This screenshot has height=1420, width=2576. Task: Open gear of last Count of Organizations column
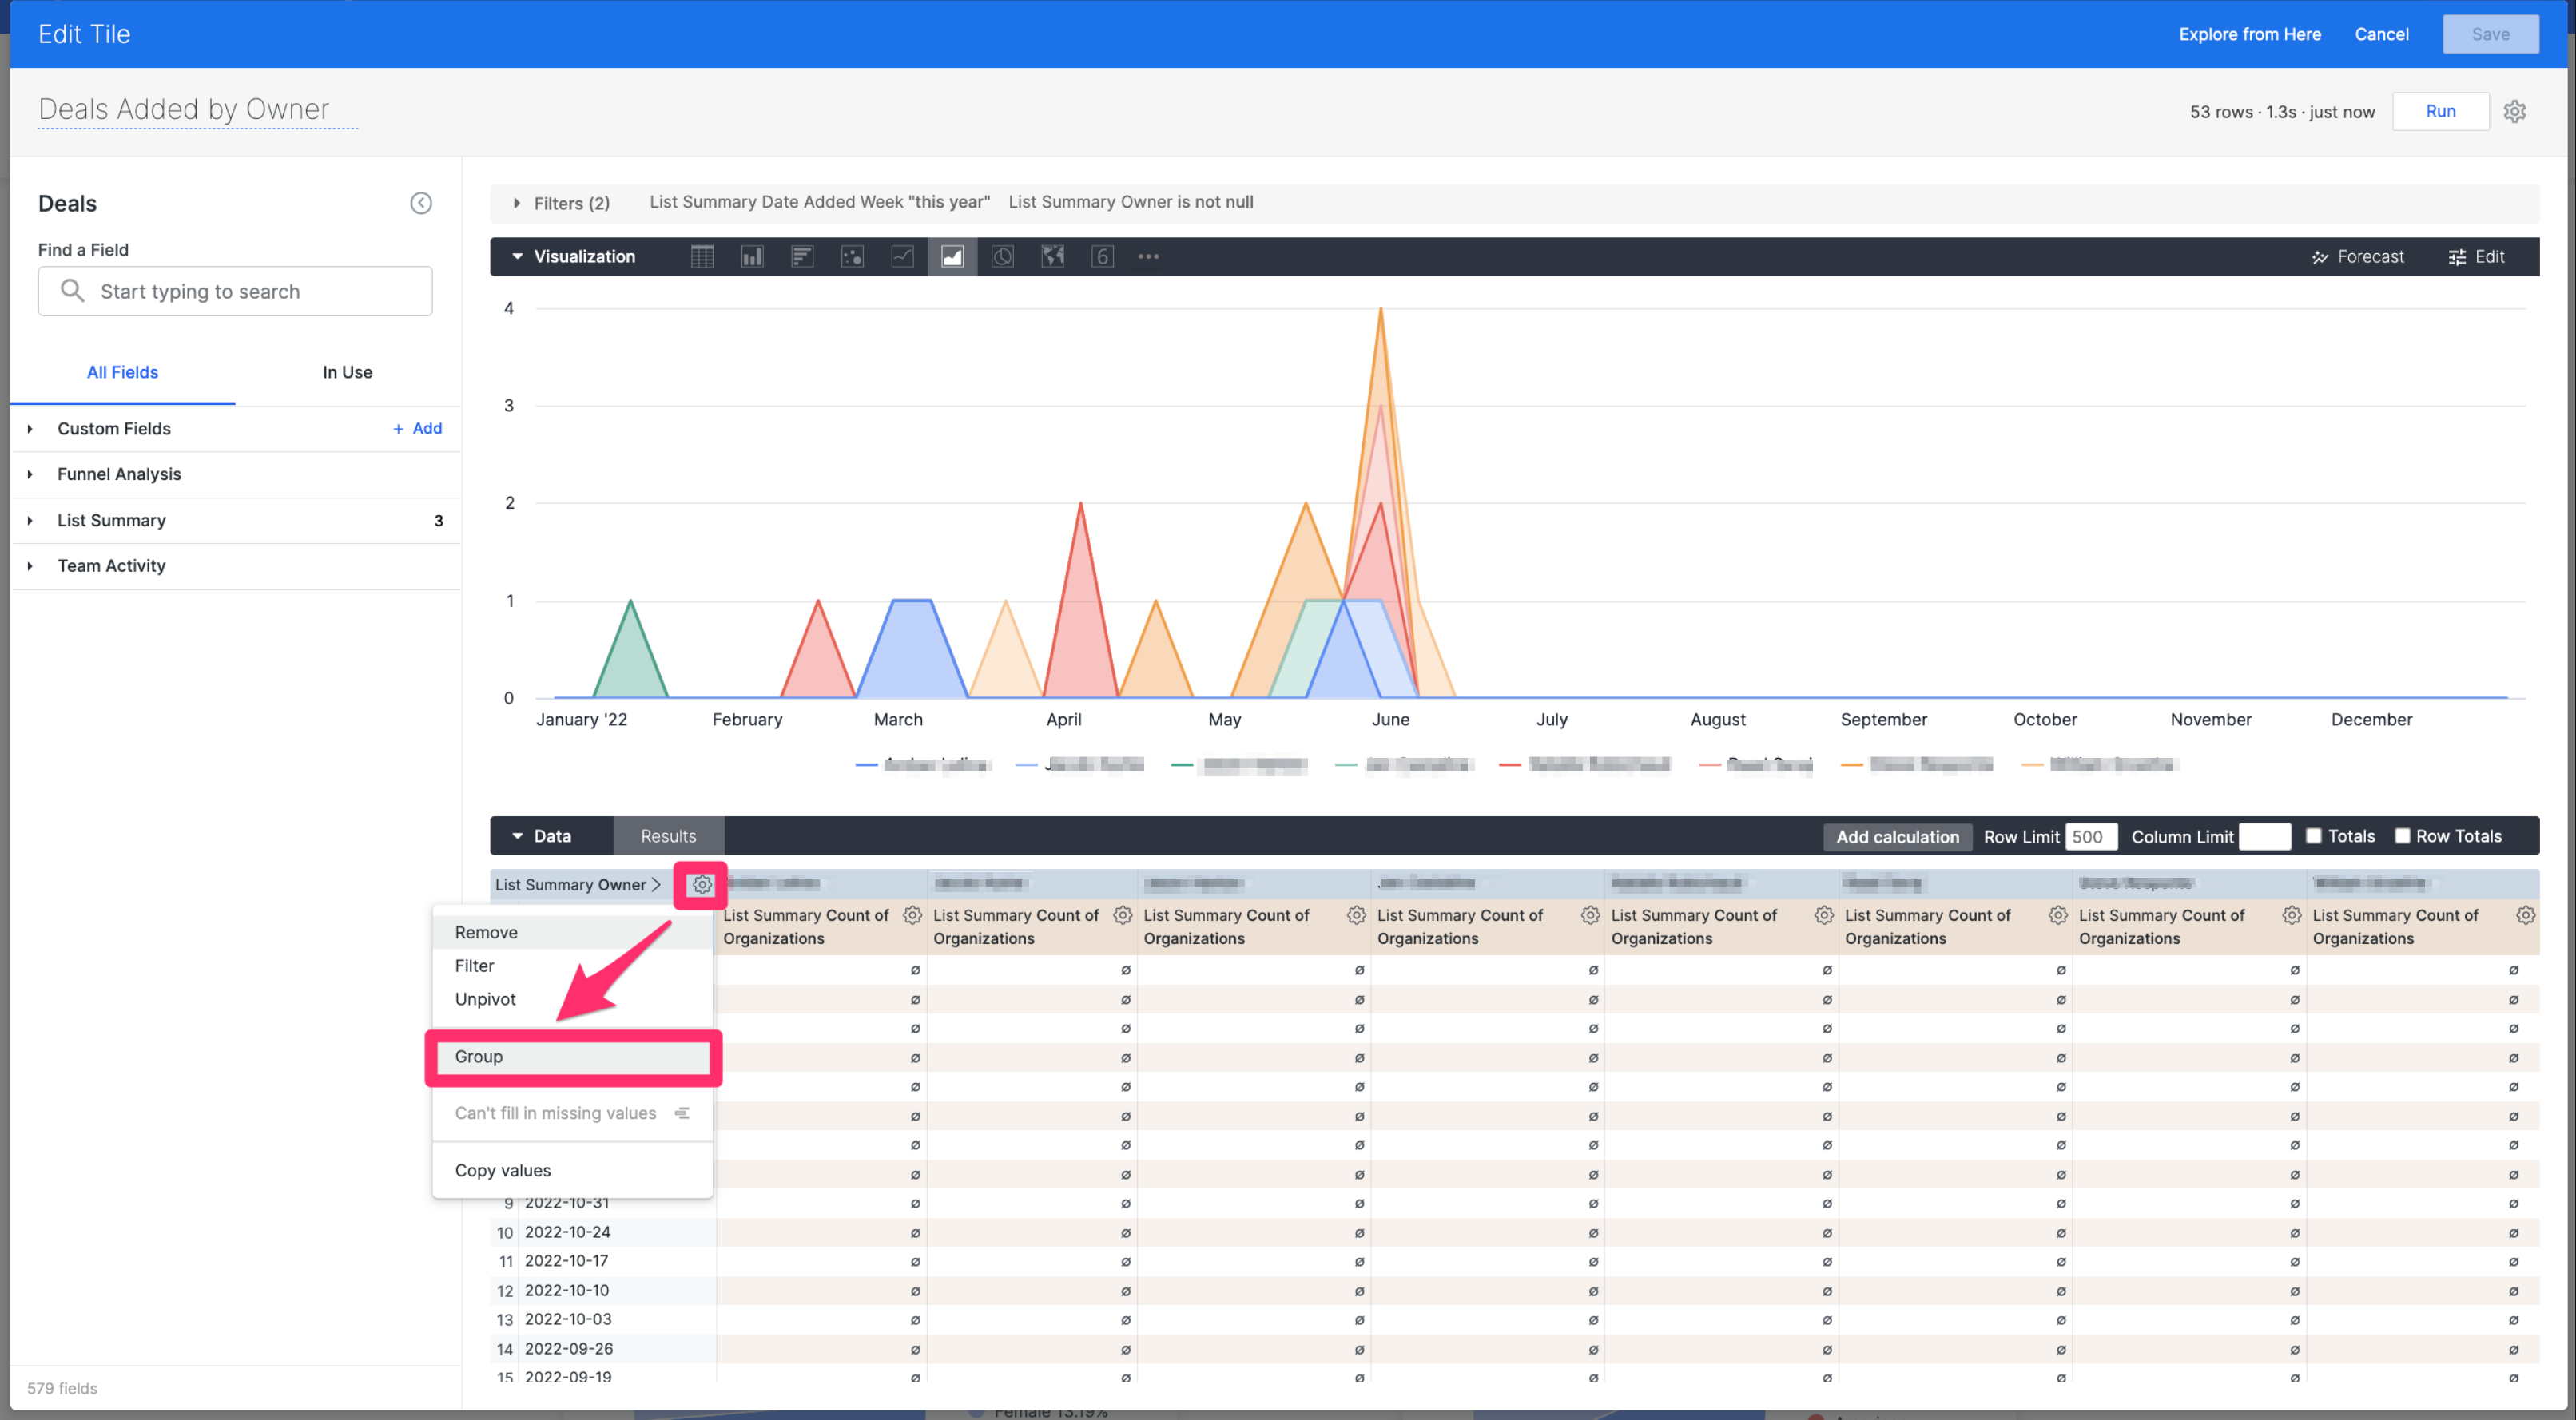(x=2525, y=915)
